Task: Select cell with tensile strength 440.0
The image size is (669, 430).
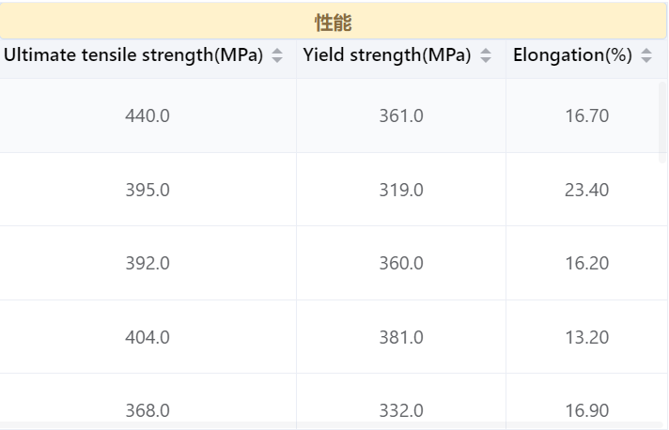Action: pos(148,115)
